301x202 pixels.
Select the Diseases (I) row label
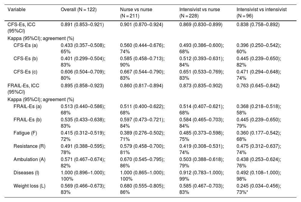pos(26,173)
